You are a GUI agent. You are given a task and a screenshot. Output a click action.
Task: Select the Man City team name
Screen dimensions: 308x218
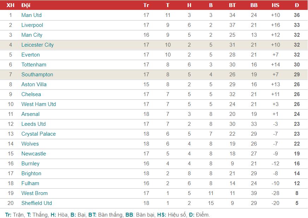pyautogui.click(x=32, y=35)
